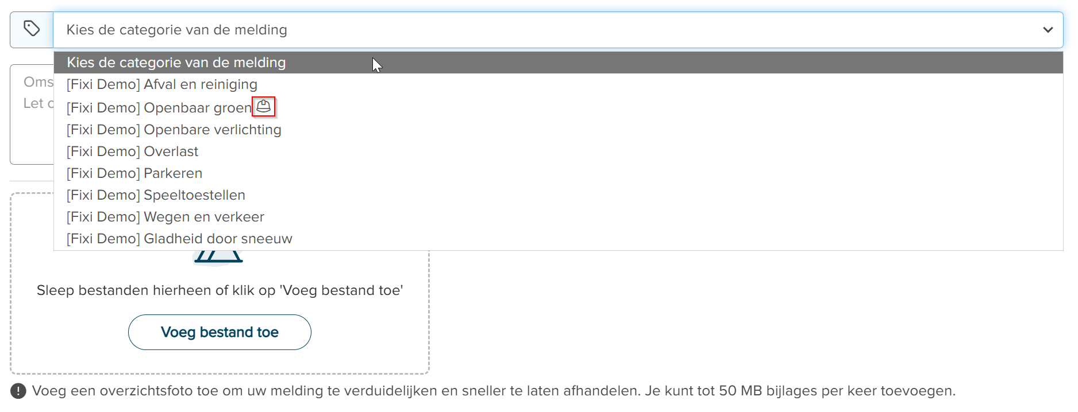The height and width of the screenshot is (412, 1078).
Task: Click the helmet icon next to Openbaar groen
Action: tap(263, 106)
